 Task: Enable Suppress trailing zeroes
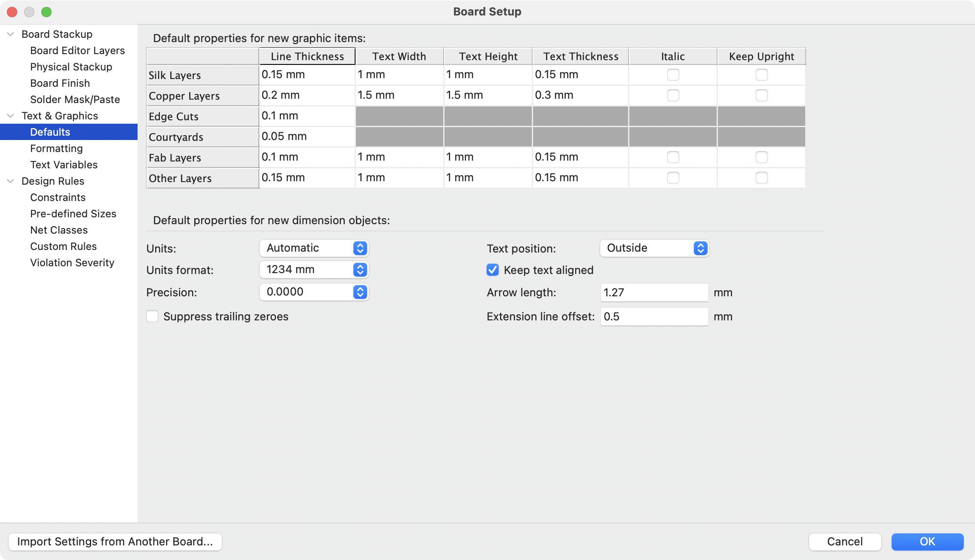(x=153, y=317)
